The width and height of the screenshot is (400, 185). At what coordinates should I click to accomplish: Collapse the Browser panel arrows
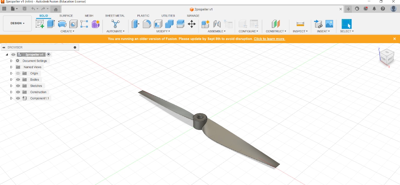(4, 47)
